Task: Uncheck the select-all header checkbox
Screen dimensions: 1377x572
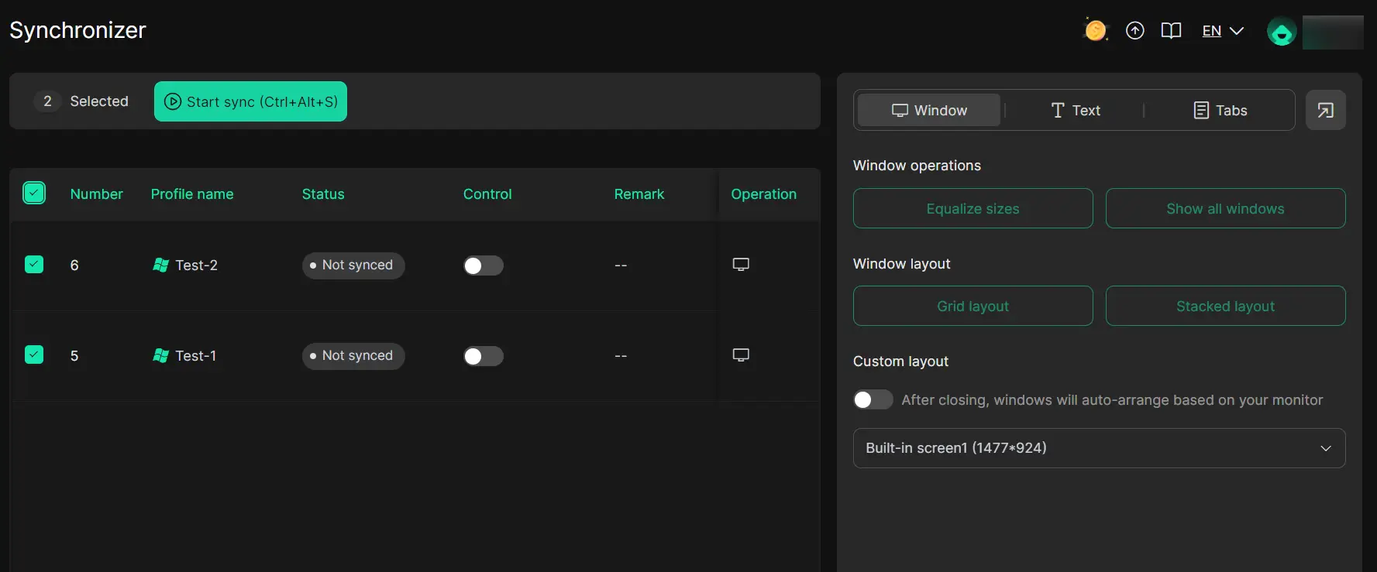Action: [34, 193]
